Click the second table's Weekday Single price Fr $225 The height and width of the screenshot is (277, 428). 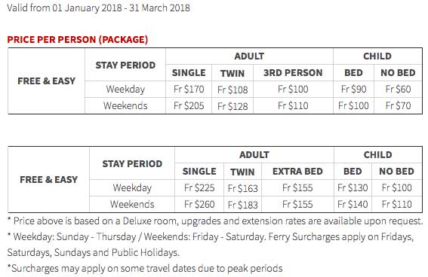[199, 187]
